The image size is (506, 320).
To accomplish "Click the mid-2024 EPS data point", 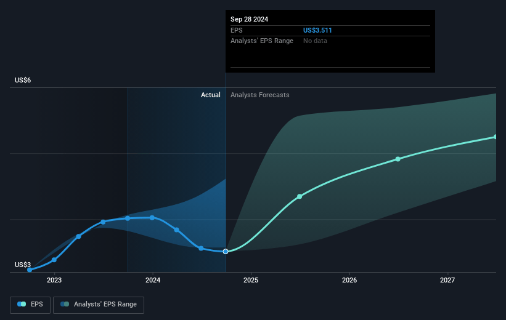I will click(x=201, y=248).
